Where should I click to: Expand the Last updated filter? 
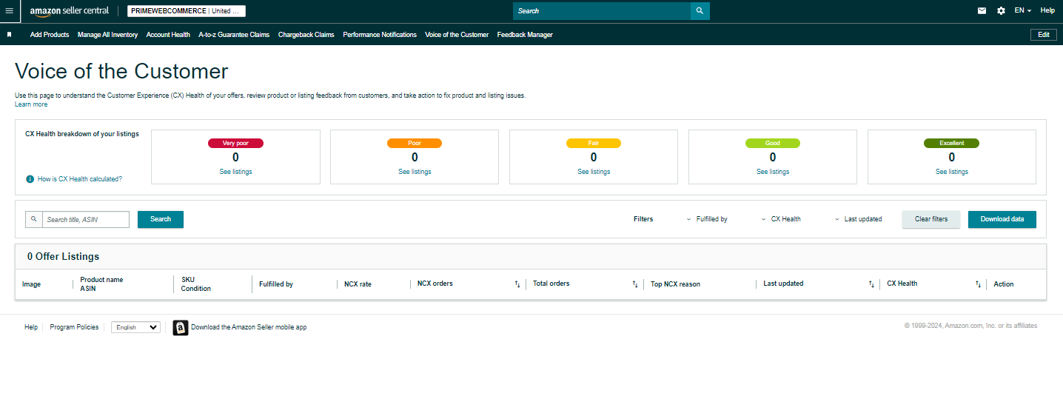click(858, 219)
